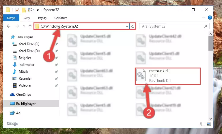This screenshot has height=134, width=222.
Task: Expand the address bar history dropdown
Action: tap(127, 26)
